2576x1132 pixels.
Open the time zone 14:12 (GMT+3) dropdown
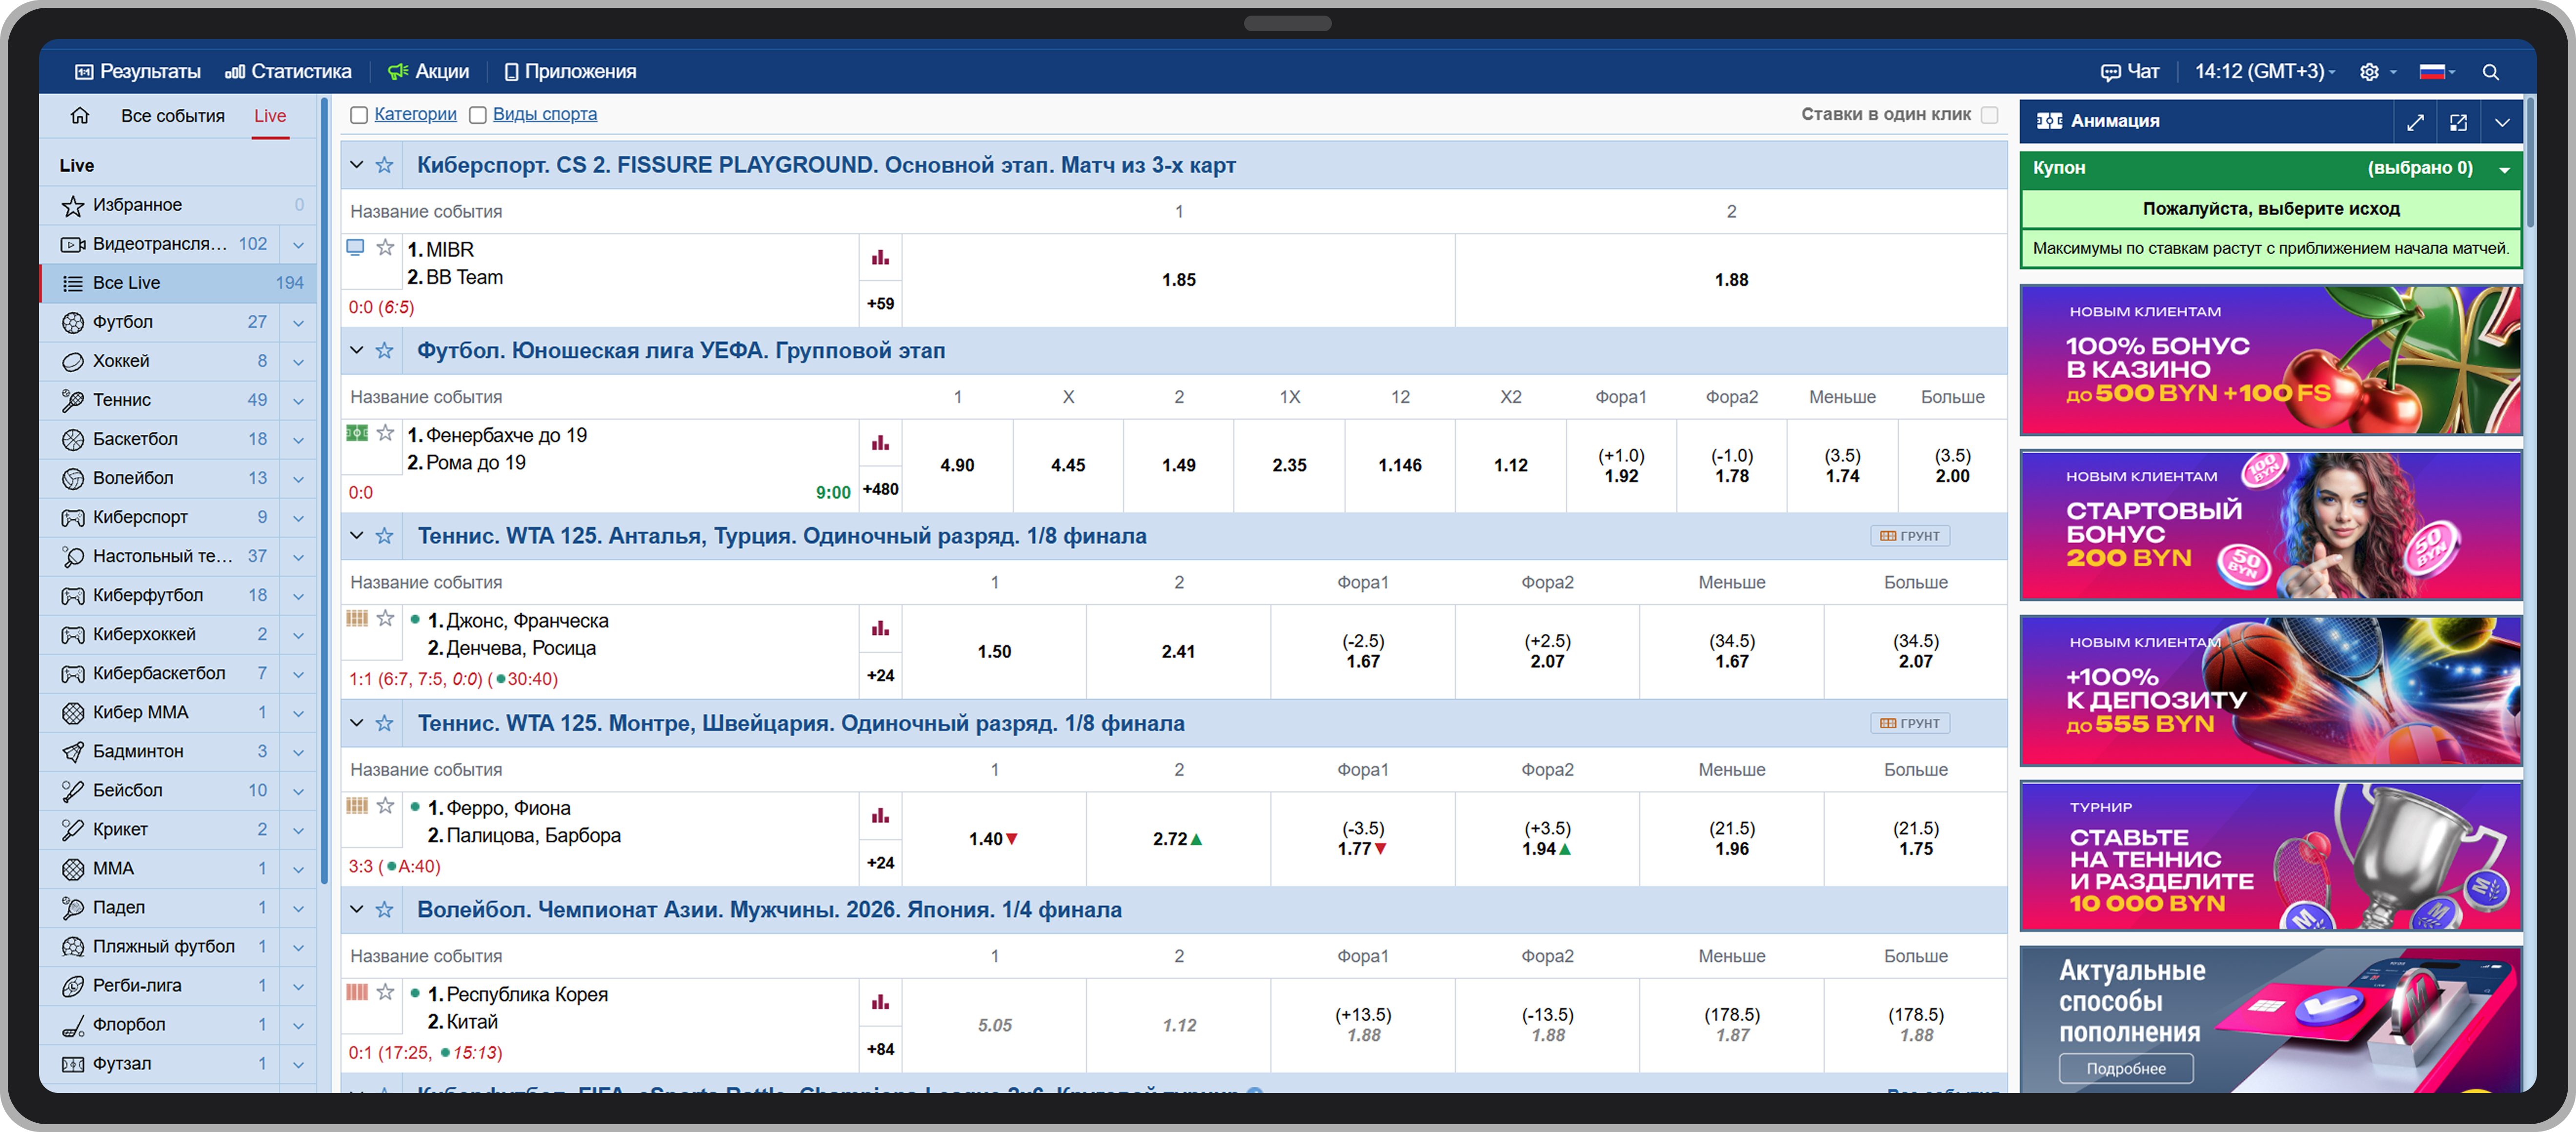click(x=2265, y=72)
